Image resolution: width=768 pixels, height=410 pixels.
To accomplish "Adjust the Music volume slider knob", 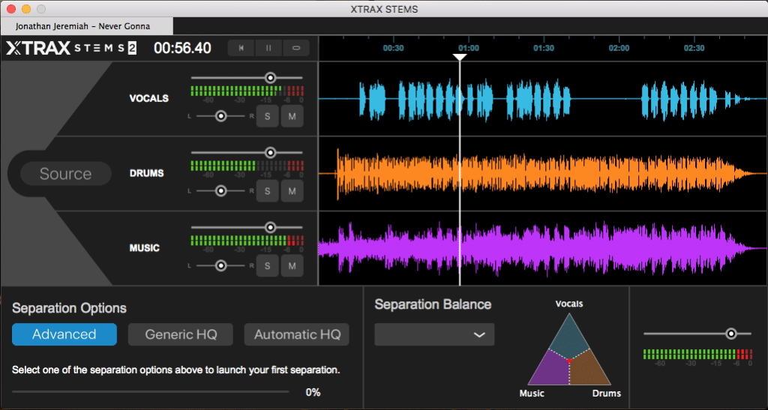I will click(x=270, y=228).
